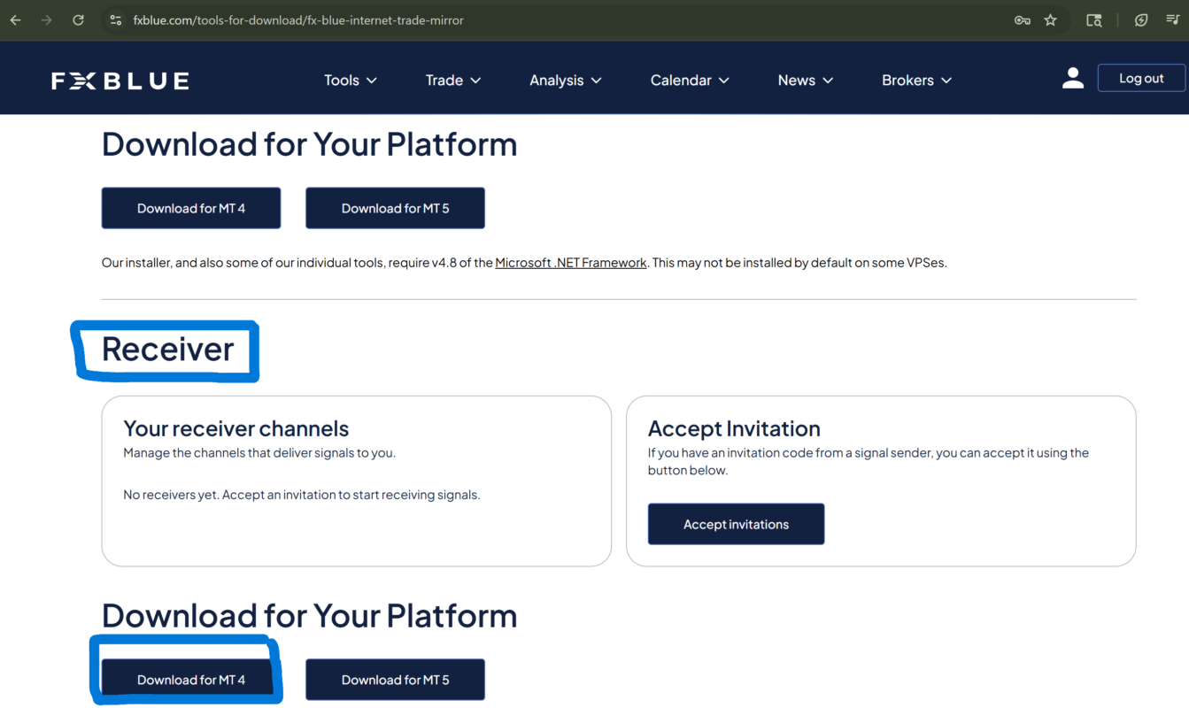Open the user account profile icon
The height and width of the screenshot is (708, 1189).
pyautogui.click(x=1072, y=79)
